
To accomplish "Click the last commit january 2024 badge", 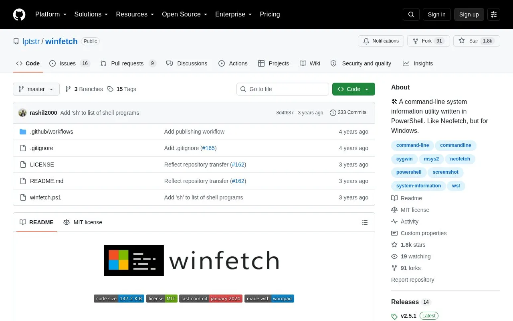I will click(x=211, y=299).
